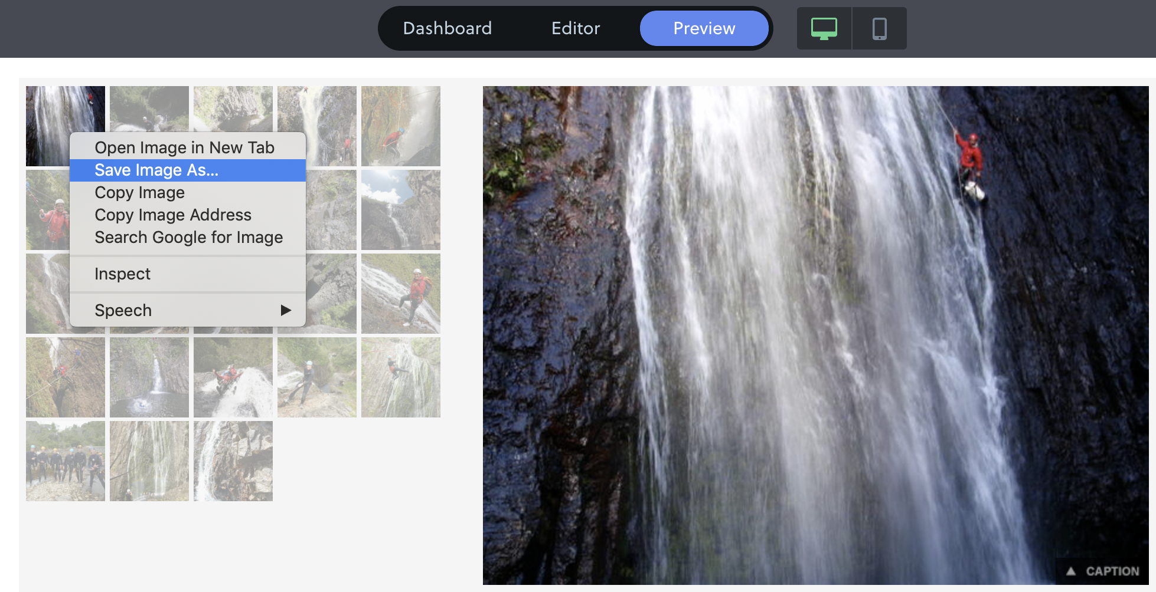Viewport: 1156px width, 592px height.
Task: Select fourth-row last thumbnail of climber beside waterfall
Action: (x=401, y=377)
